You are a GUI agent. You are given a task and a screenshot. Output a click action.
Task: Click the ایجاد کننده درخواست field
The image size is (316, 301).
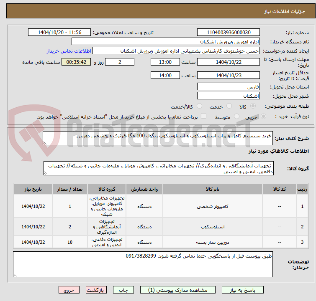[176, 51]
